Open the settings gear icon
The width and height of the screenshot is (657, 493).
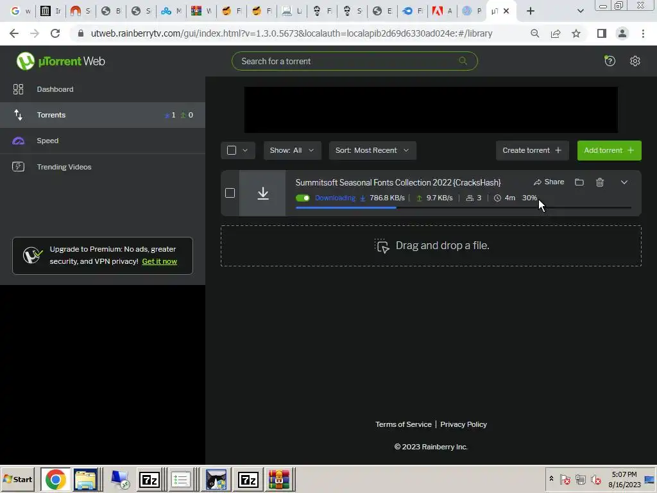tap(635, 61)
